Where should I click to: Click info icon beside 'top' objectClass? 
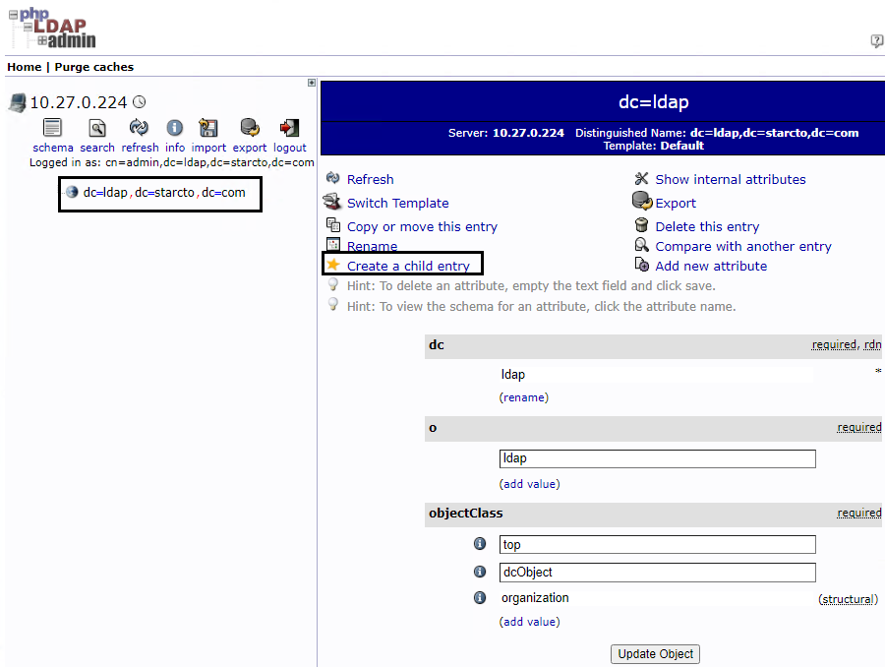tap(480, 543)
